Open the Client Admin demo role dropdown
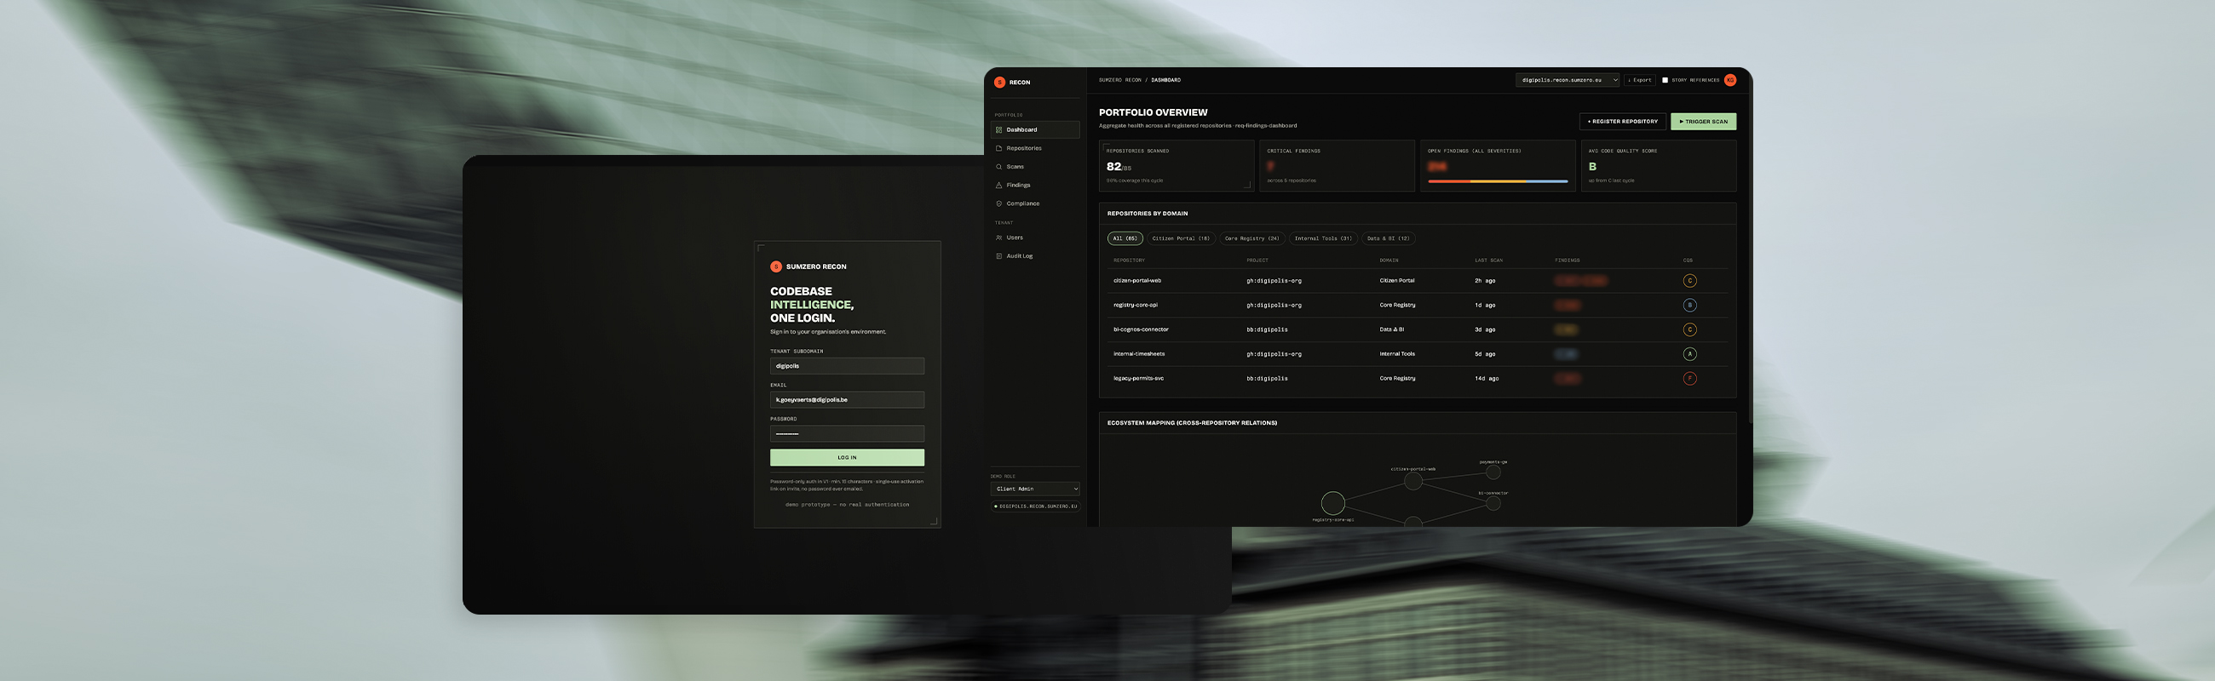The height and width of the screenshot is (681, 2215). 1034,489
